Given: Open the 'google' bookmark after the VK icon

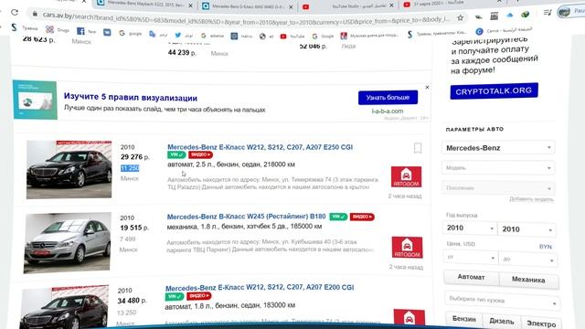Looking at the screenshot, I should click(x=130, y=33).
